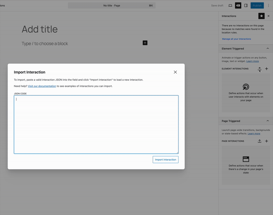
Task: Toggle the settings sidebar icon
Action: pyautogui.click(x=246, y=5)
